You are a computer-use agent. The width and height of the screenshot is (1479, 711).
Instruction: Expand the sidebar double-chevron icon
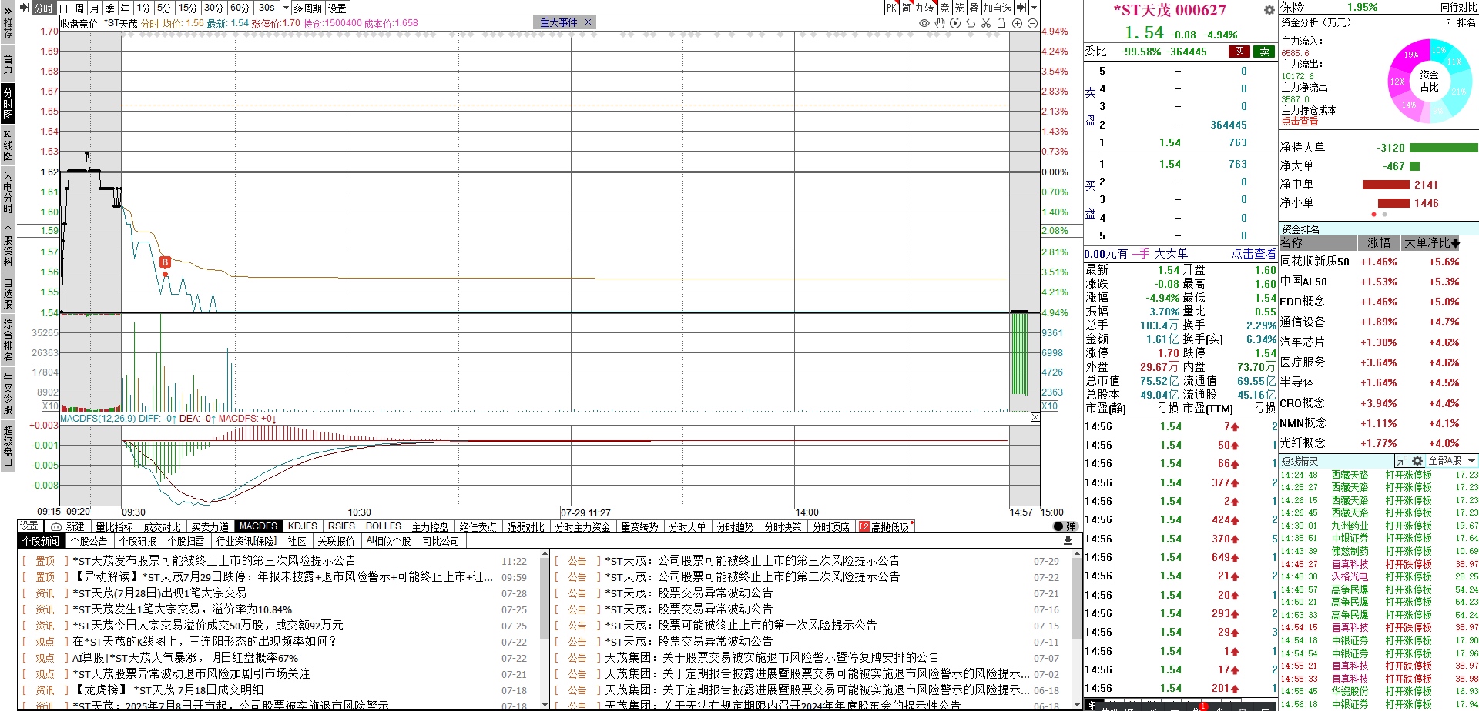8,11
